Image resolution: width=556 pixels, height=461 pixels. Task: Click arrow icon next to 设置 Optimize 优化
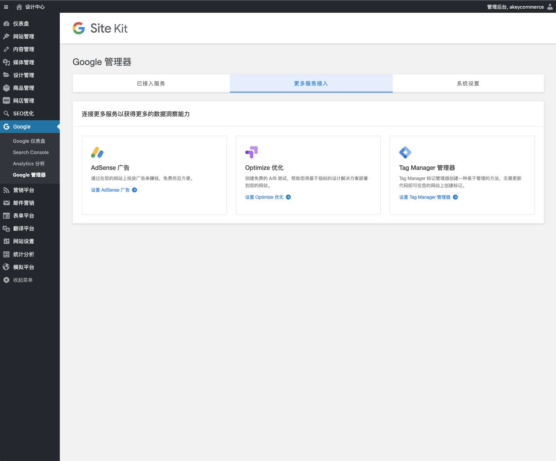[x=289, y=197]
